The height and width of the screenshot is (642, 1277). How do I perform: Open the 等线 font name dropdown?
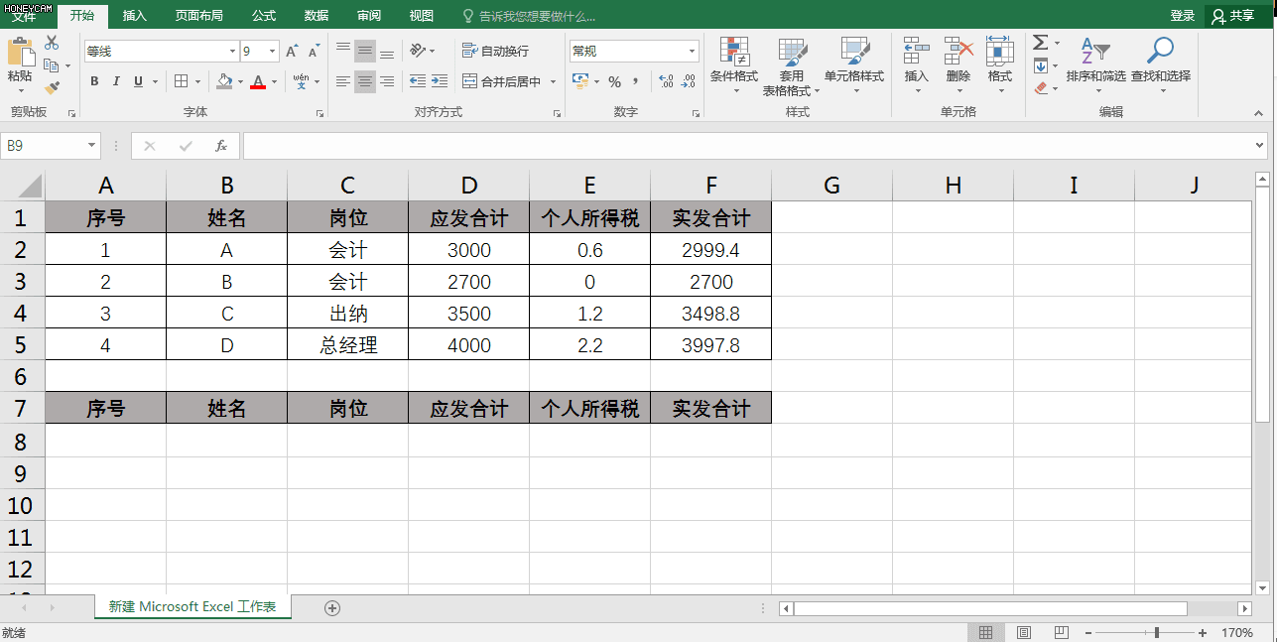tap(232, 51)
